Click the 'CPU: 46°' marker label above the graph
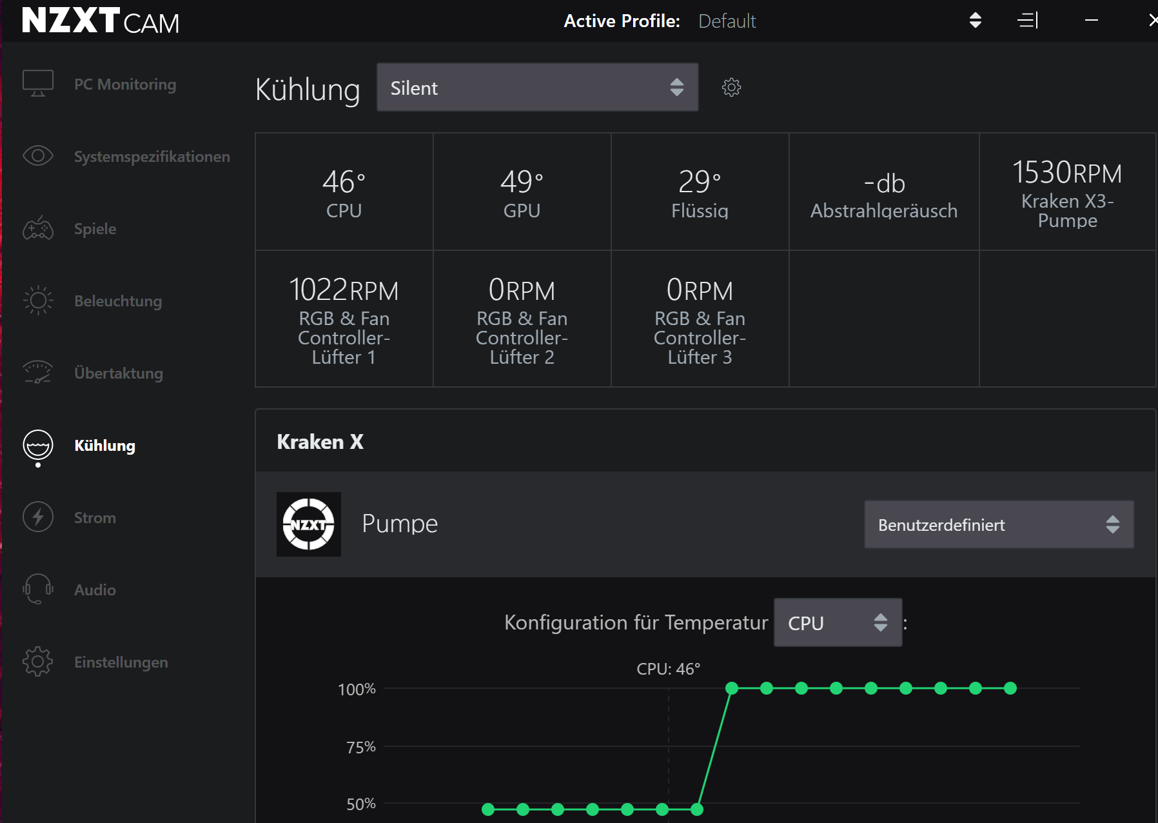This screenshot has width=1158, height=823. click(x=669, y=669)
